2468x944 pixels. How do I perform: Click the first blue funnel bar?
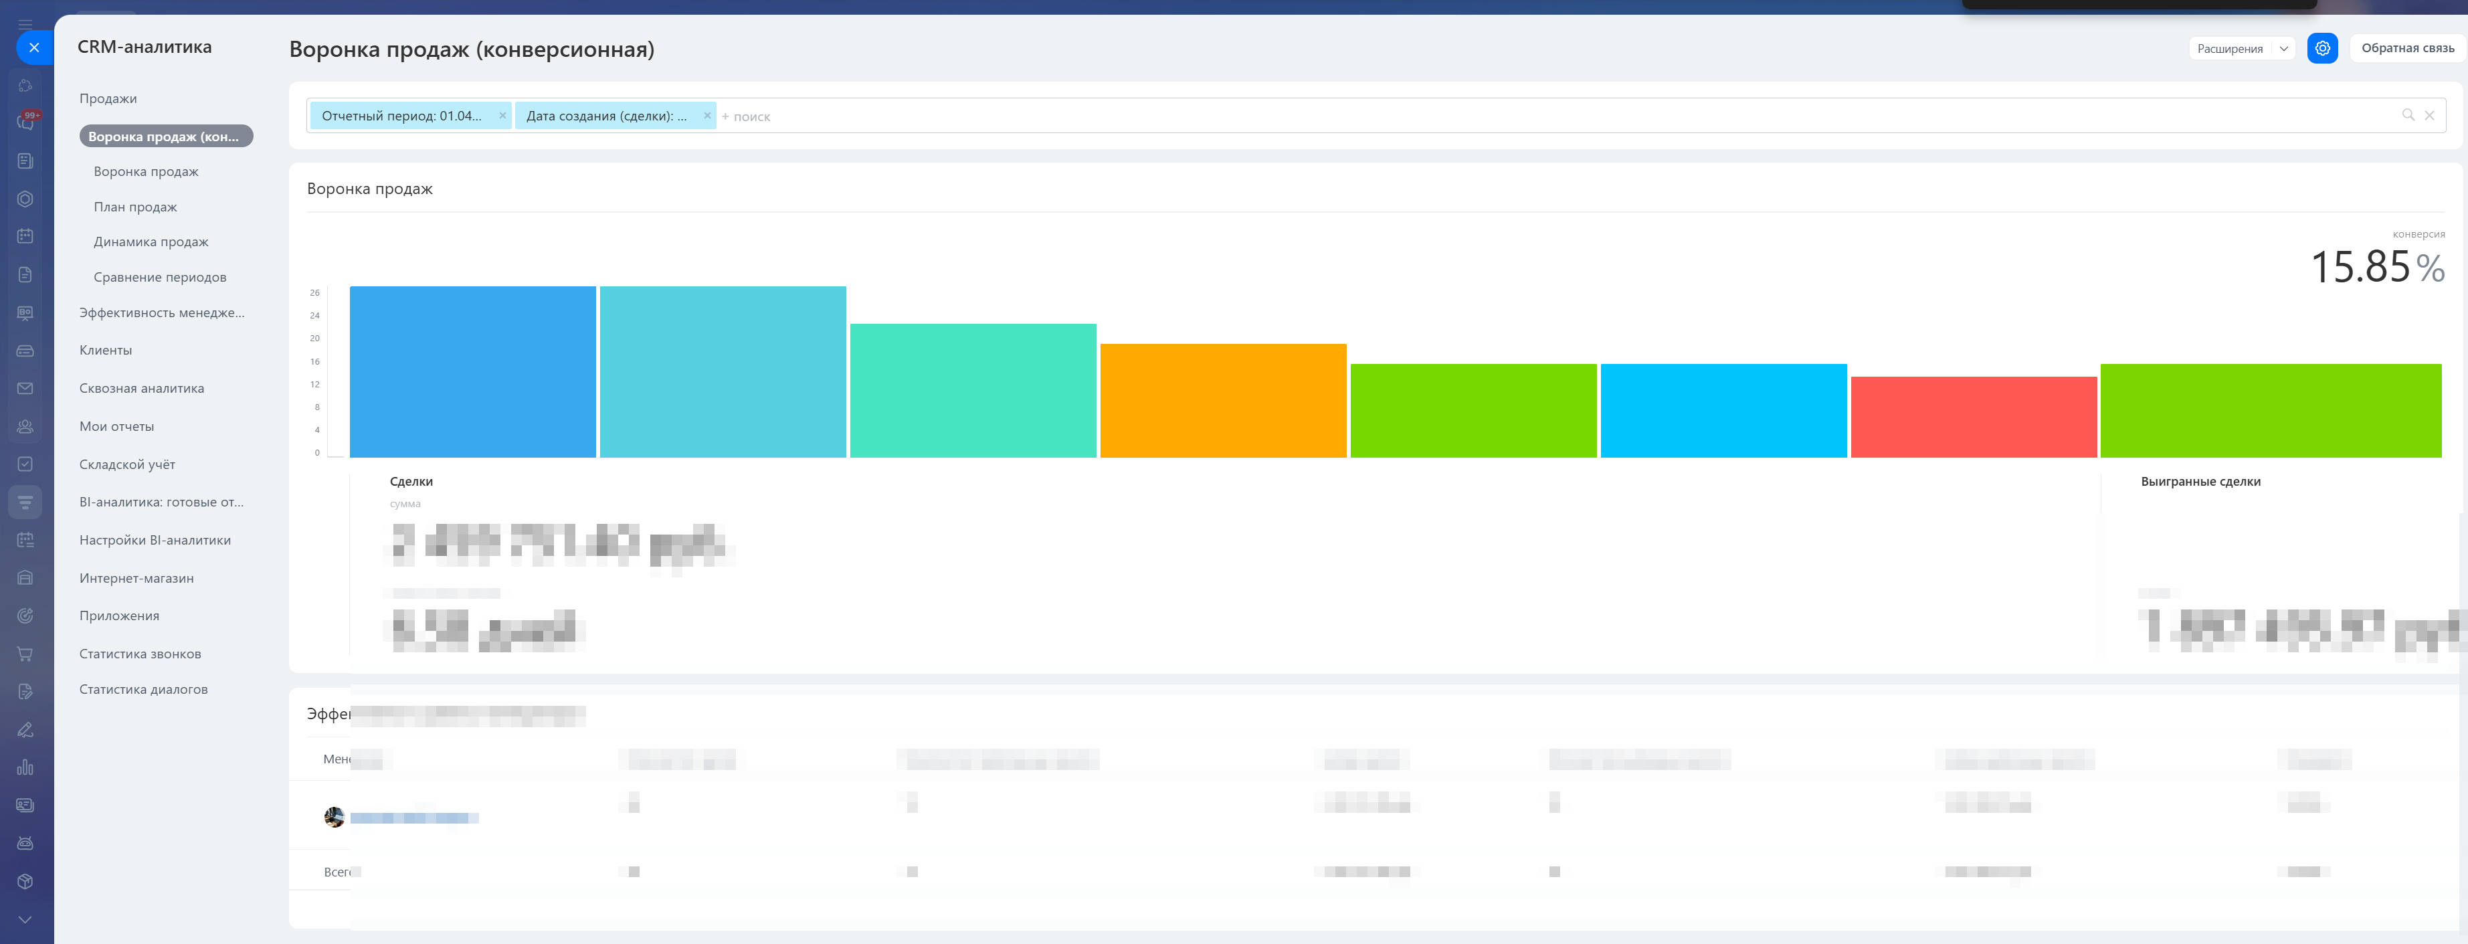[x=472, y=372]
